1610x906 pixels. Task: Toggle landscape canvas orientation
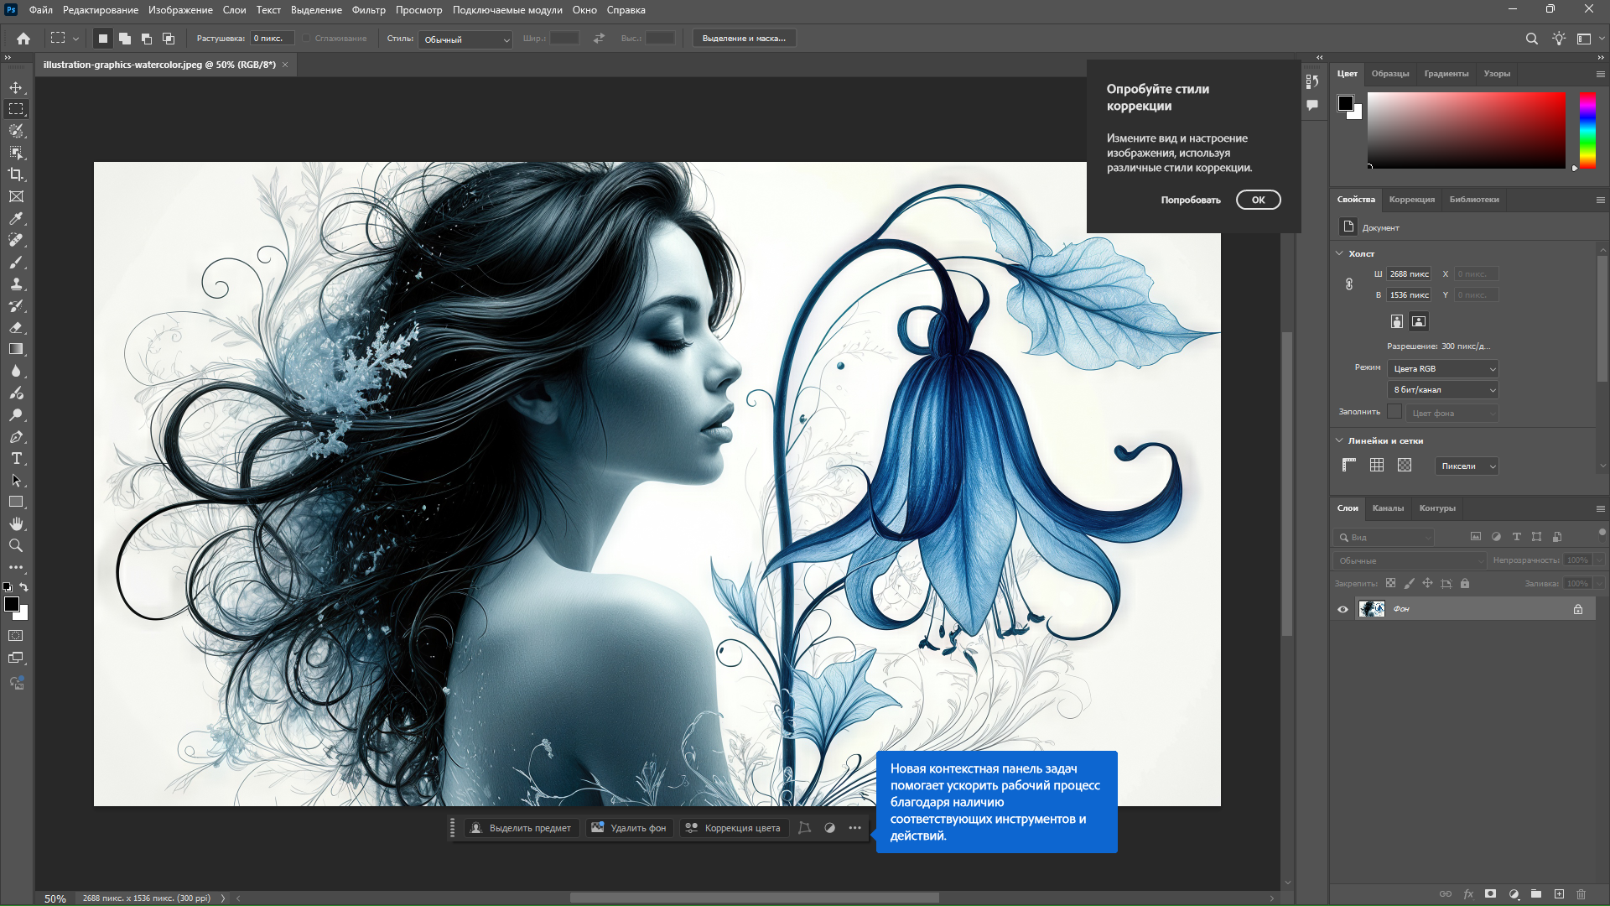tap(1419, 321)
